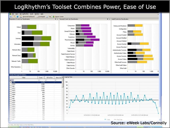Click the Suspicious label in Security chart
This screenshot has width=170, height=128.
[x=71, y=37]
